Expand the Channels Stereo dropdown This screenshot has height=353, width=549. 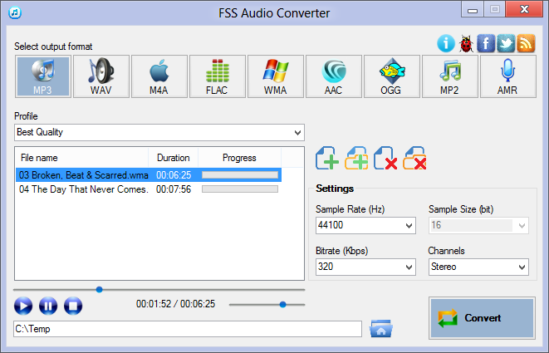[522, 267]
